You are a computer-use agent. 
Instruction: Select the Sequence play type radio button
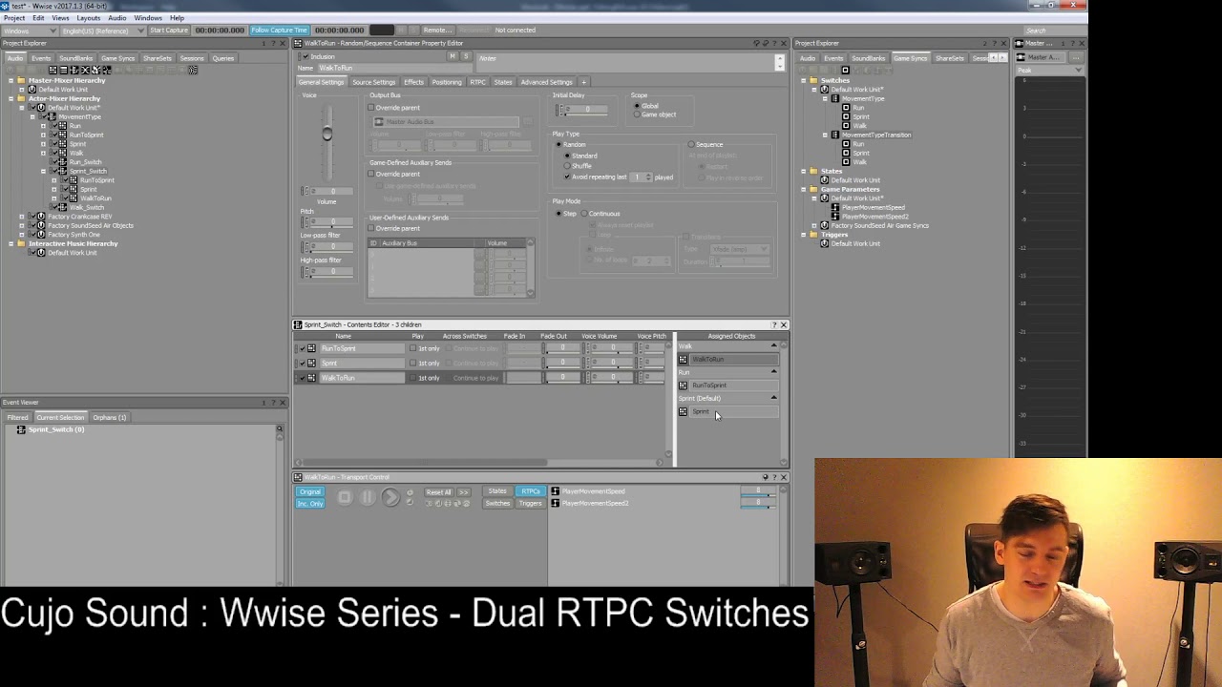pos(691,144)
